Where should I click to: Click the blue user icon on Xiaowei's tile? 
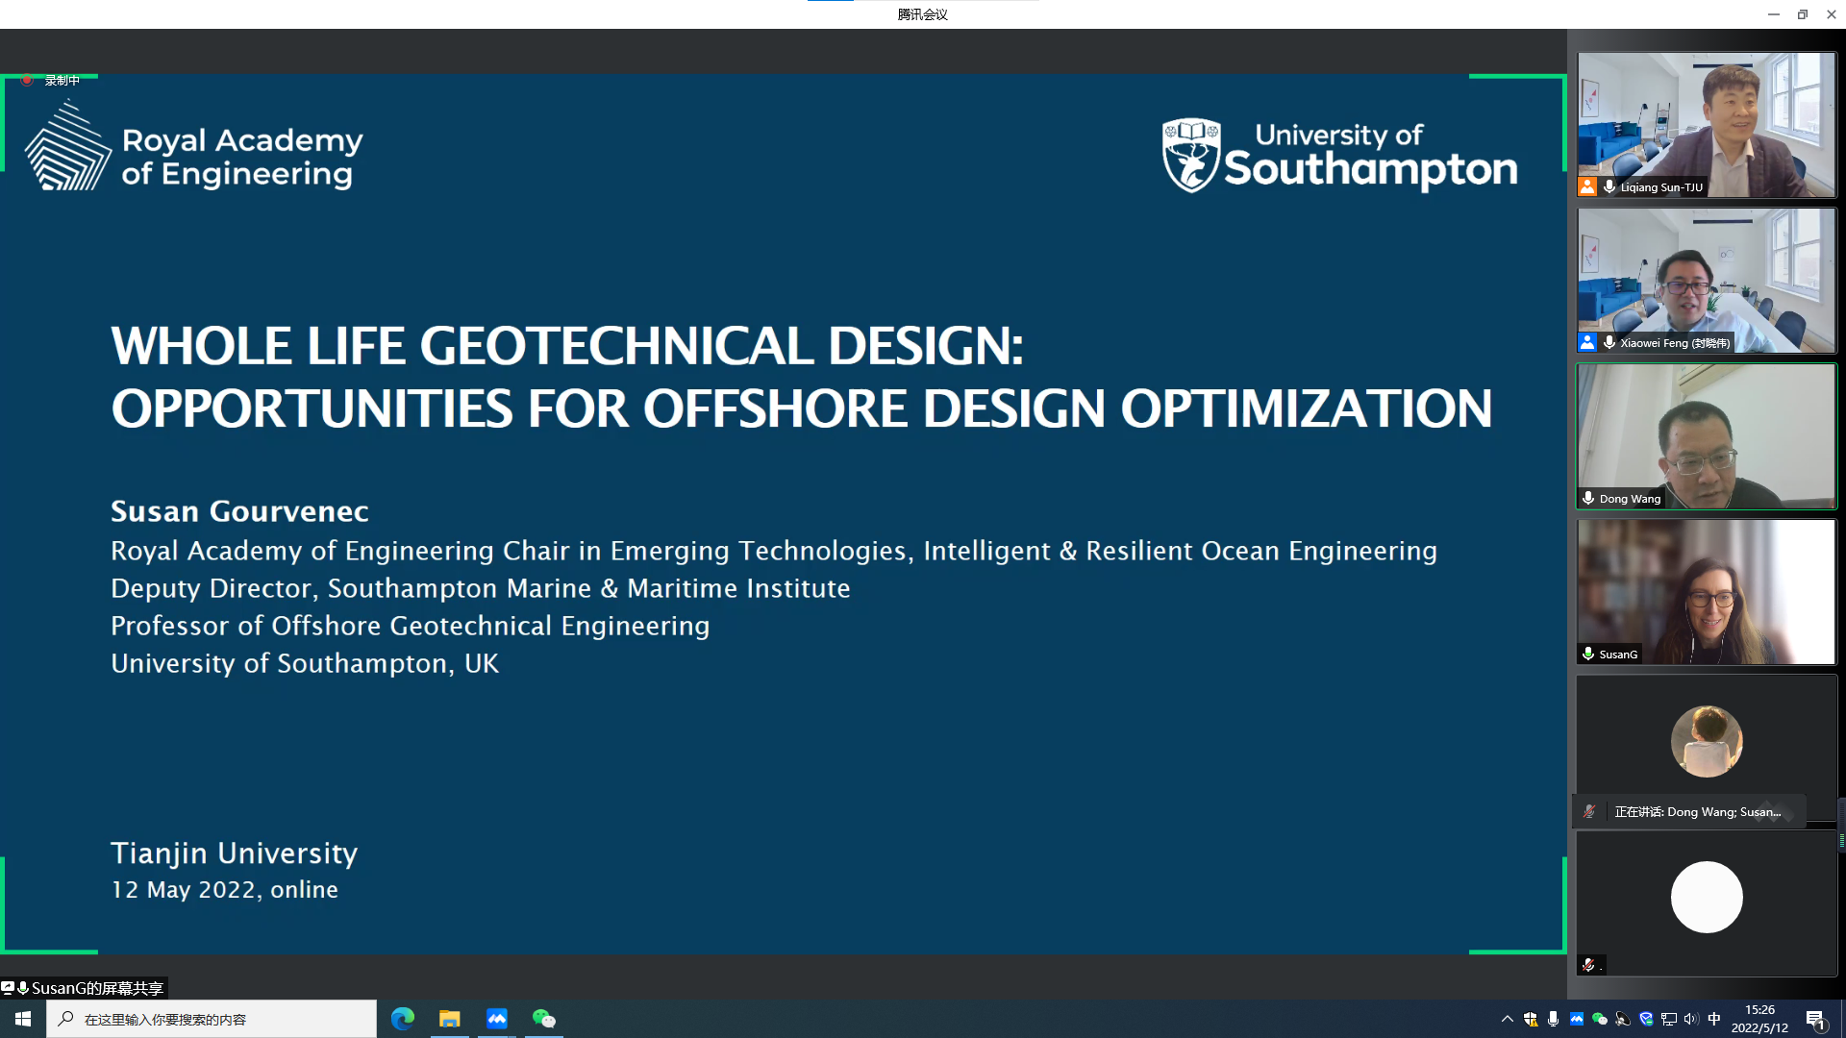pos(1587,343)
